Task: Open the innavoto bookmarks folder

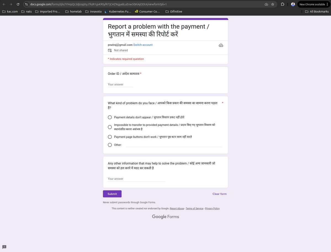Action: tap(94, 12)
